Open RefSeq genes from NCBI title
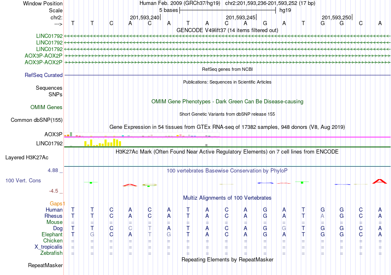This screenshot has height=275, width=391. (x=227, y=69)
